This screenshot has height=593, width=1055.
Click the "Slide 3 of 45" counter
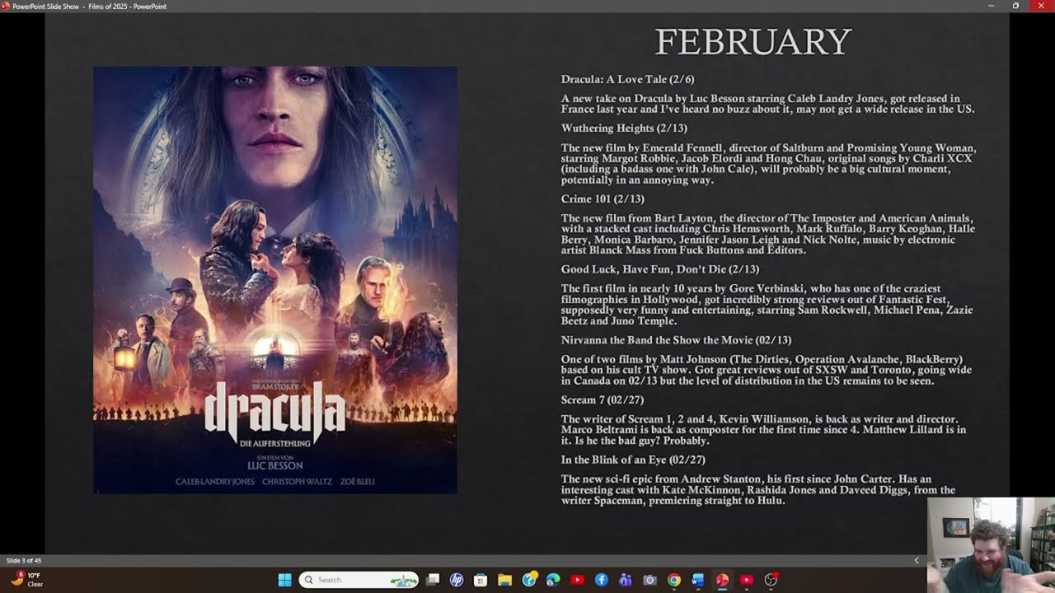24,560
